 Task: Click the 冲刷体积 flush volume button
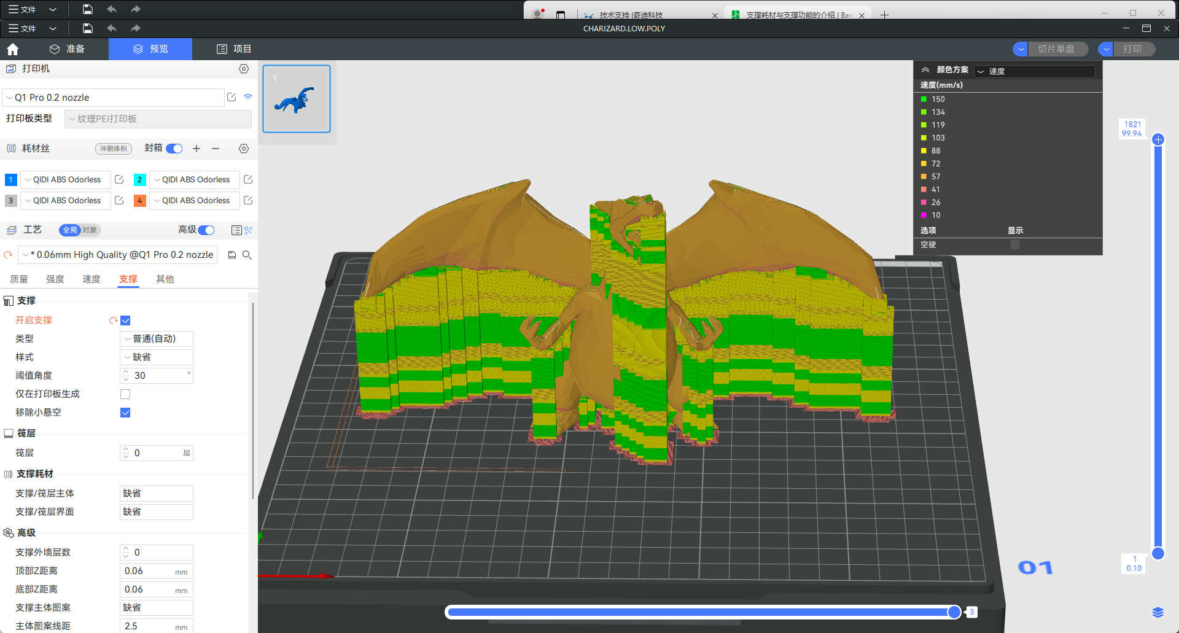[114, 149]
